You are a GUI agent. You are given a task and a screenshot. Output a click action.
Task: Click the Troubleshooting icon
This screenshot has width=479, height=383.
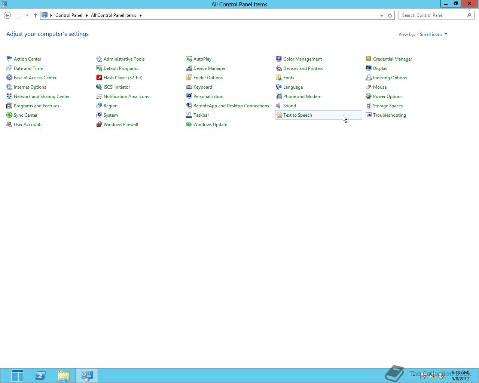[x=369, y=115]
